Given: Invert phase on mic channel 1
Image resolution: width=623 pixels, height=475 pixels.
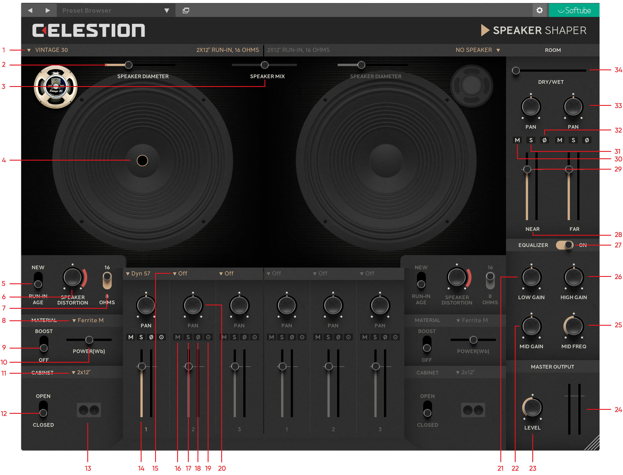Looking at the screenshot, I should click(x=151, y=337).
